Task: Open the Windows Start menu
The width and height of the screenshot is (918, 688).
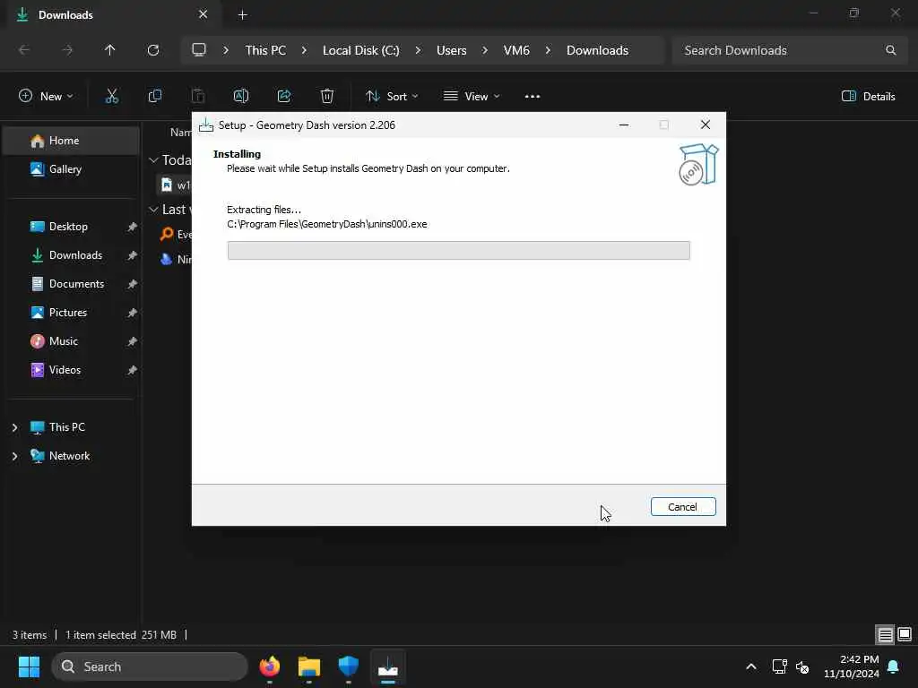Action: pos(29,666)
